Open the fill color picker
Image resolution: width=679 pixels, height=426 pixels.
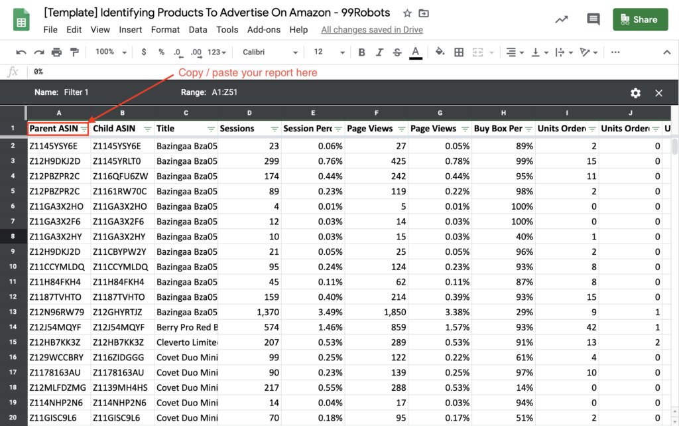point(440,52)
